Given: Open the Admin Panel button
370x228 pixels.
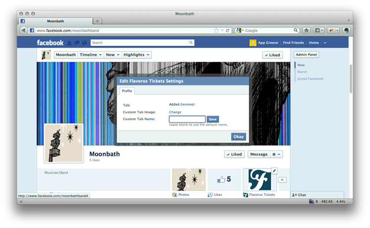Looking at the screenshot, I should pos(306,54).
